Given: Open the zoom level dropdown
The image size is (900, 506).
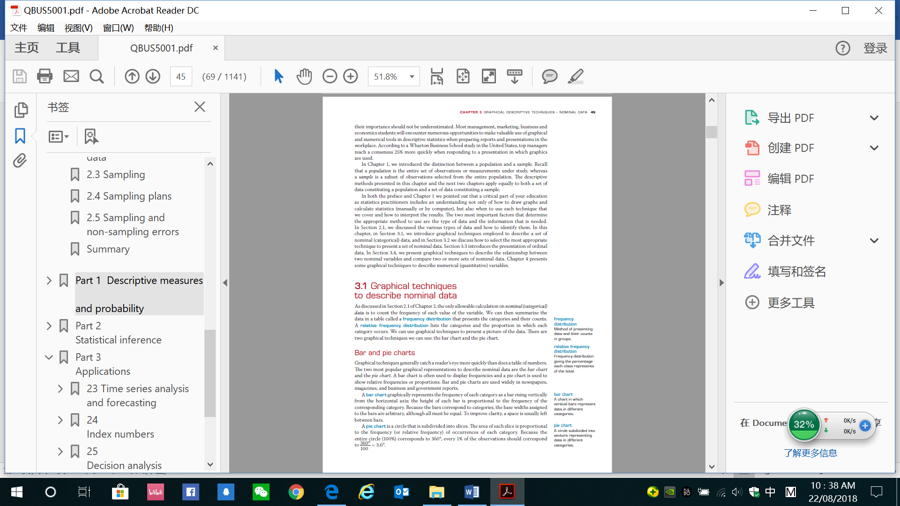Looking at the screenshot, I should pyautogui.click(x=412, y=77).
